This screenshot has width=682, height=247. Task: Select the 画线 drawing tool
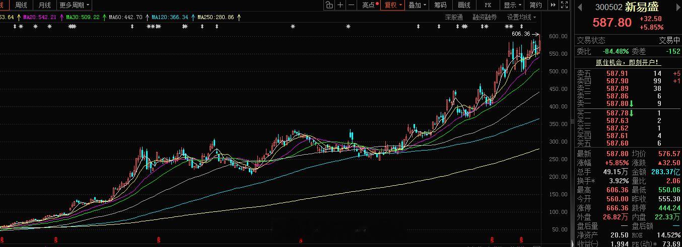[x=464, y=5]
